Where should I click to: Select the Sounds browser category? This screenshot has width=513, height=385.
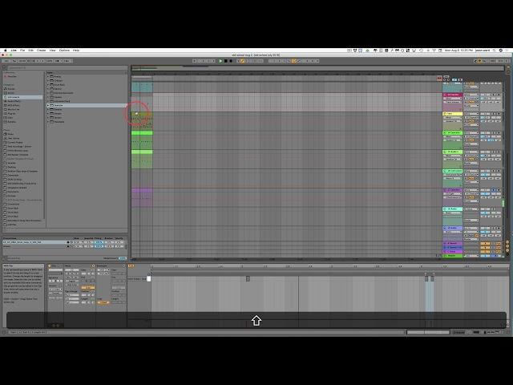tap(11, 89)
